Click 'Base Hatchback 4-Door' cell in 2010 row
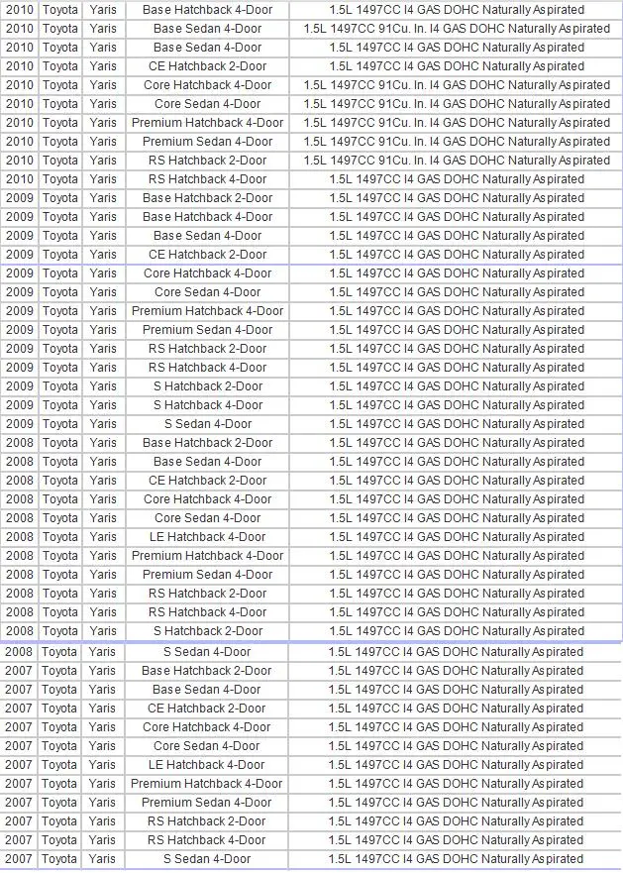Viewport: 623px width, 873px height. coord(208,10)
